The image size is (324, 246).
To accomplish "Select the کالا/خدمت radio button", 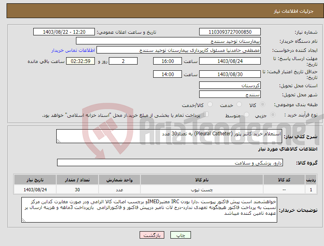I will tap(210, 104).
